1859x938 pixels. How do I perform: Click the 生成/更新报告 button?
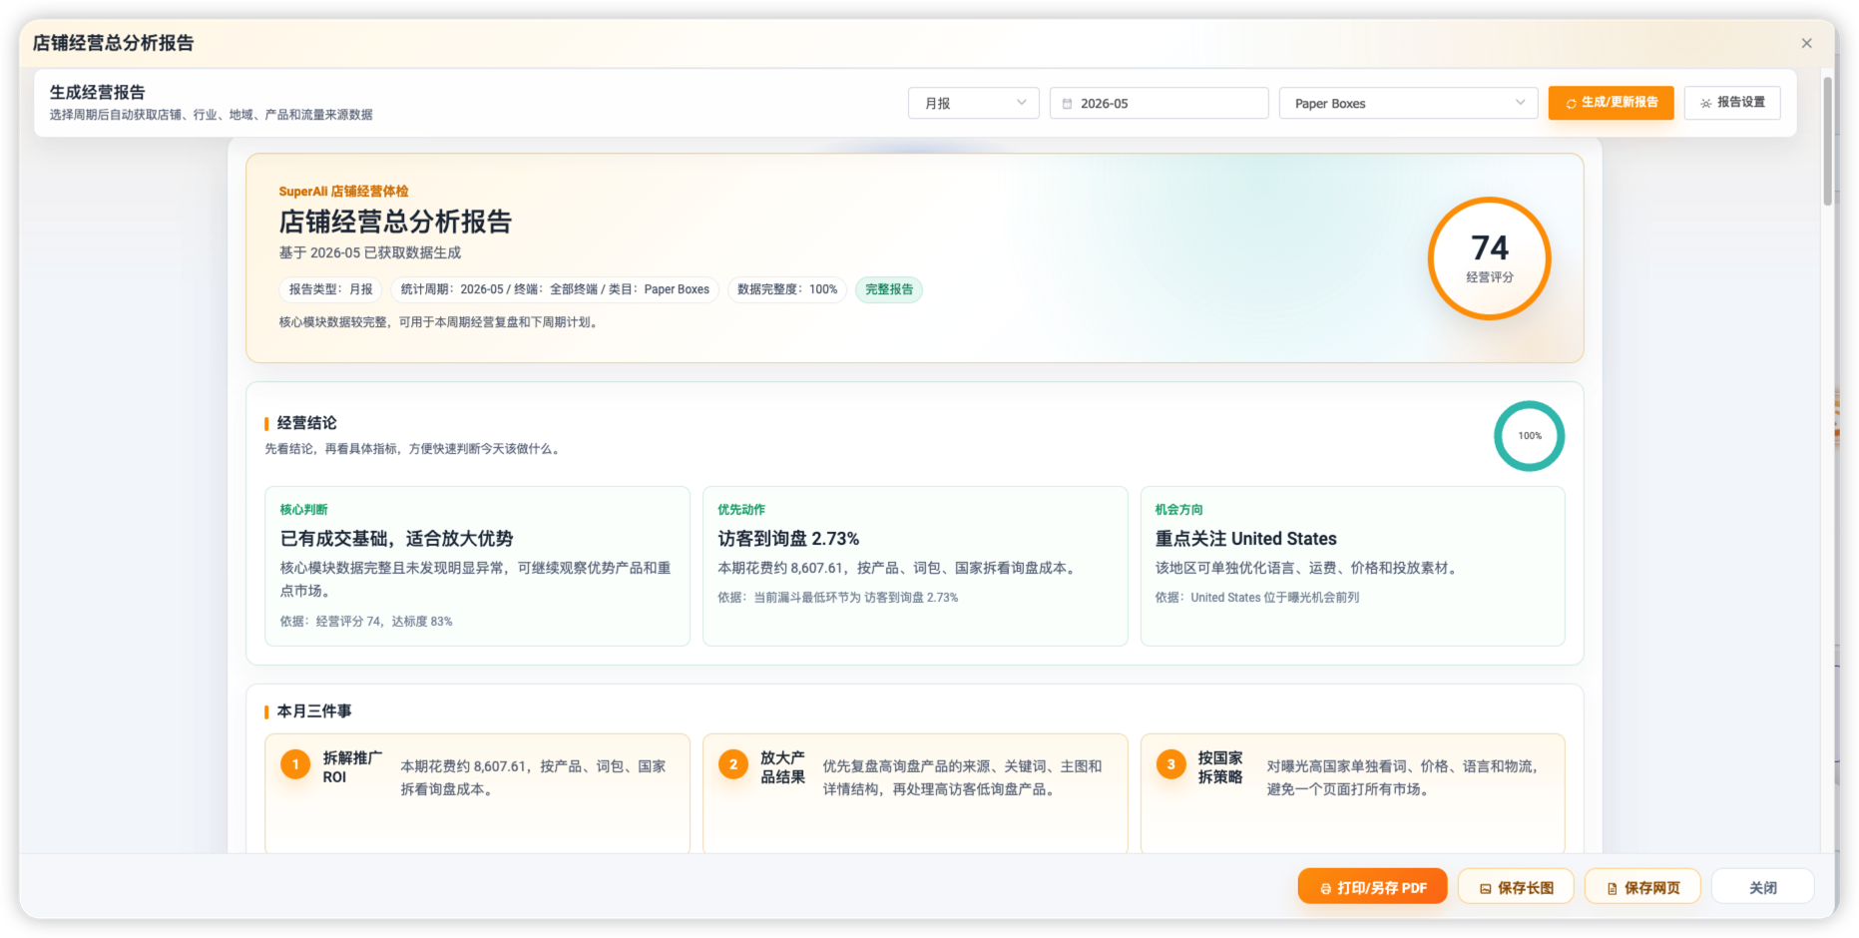pos(1611,103)
